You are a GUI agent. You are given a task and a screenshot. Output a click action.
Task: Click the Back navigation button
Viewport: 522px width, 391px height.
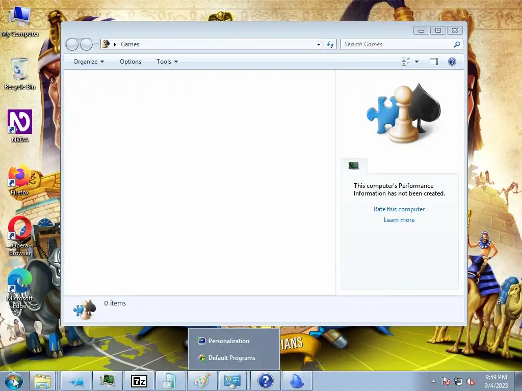72,44
